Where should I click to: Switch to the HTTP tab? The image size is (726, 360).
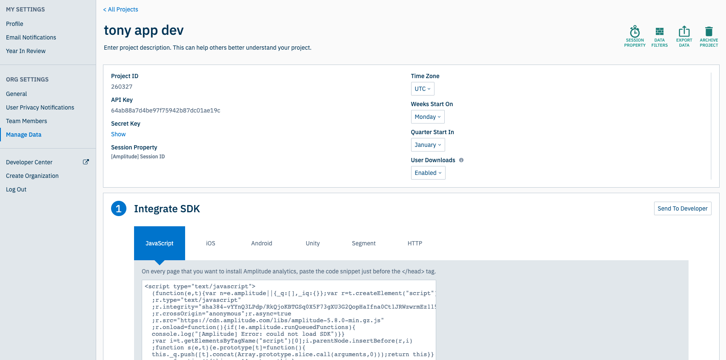pyautogui.click(x=415, y=243)
